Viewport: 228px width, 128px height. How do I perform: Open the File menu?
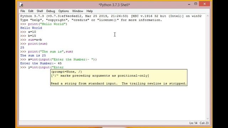[22, 11]
